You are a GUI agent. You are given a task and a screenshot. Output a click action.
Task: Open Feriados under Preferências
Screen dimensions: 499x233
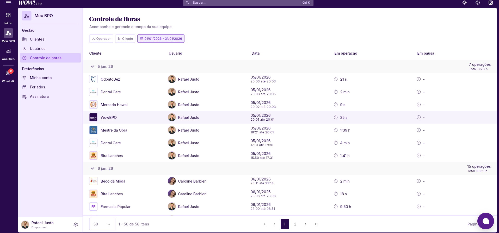[x=37, y=87]
